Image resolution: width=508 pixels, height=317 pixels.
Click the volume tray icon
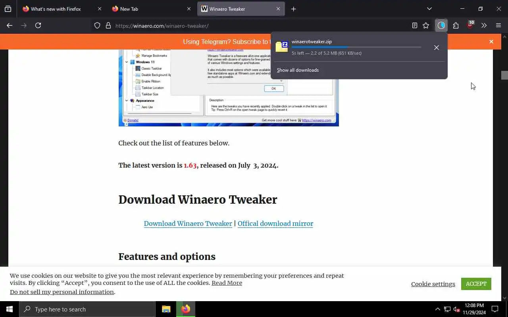pos(456,309)
